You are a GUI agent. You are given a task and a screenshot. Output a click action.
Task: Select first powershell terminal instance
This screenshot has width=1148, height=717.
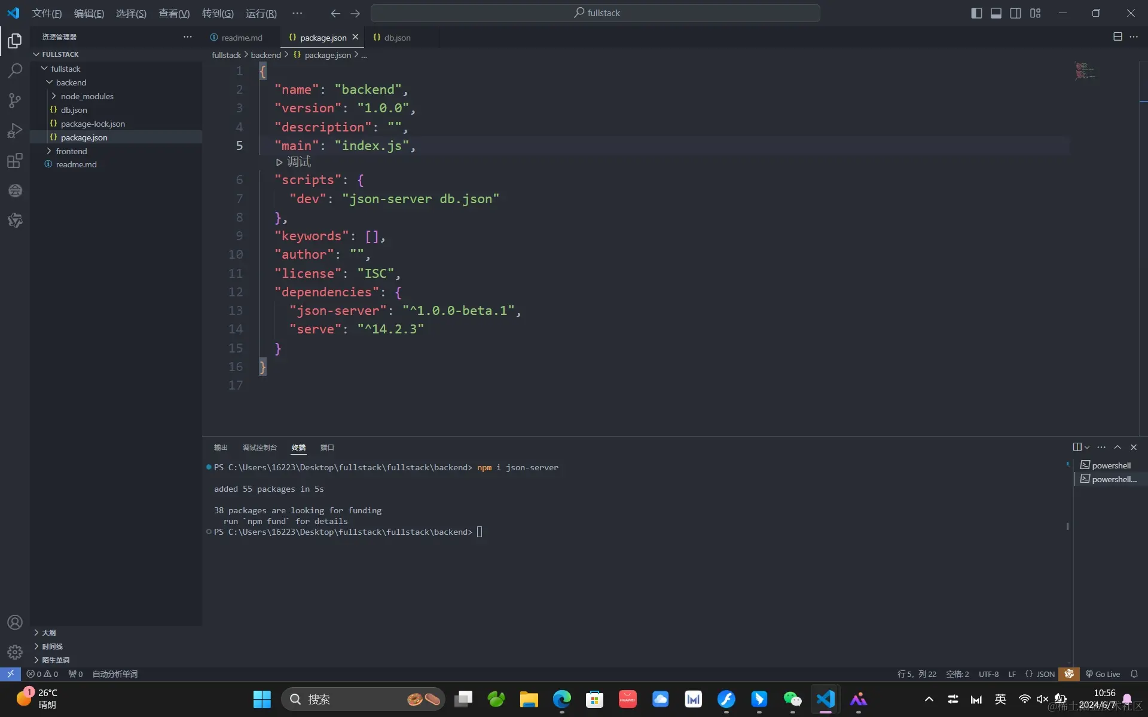pyautogui.click(x=1110, y=465)
